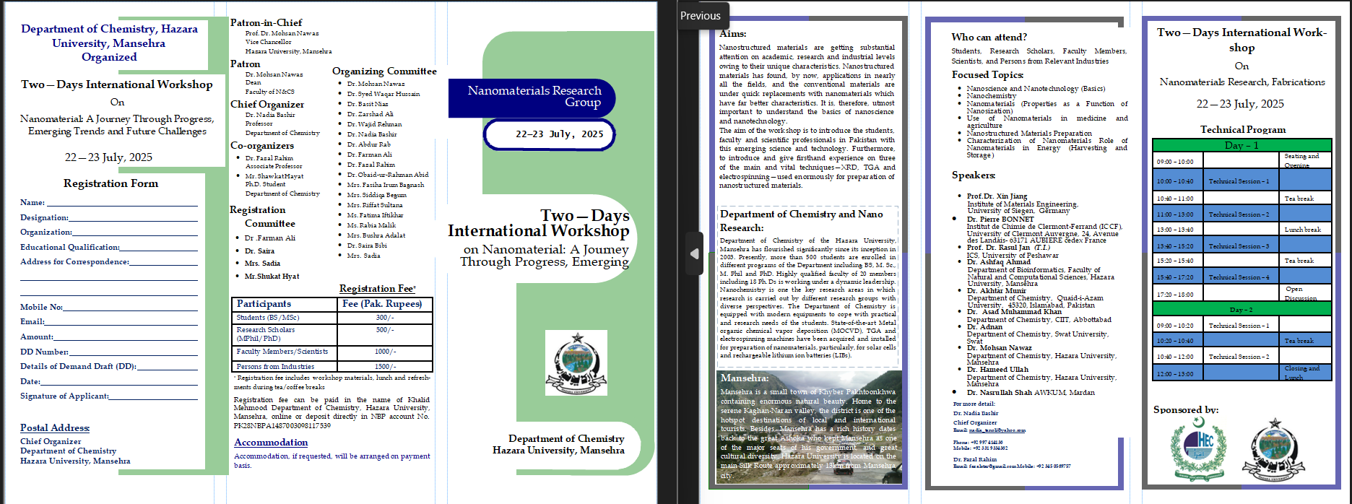Click the '22-23 July, 2025' rounded date badge
This screenshot has width=1352, height=504.
click(x=550, y=134)
